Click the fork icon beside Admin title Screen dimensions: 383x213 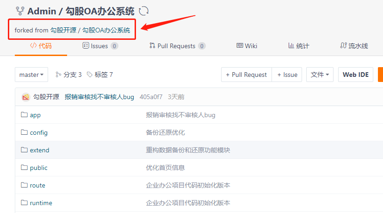[x=20, y=11]
